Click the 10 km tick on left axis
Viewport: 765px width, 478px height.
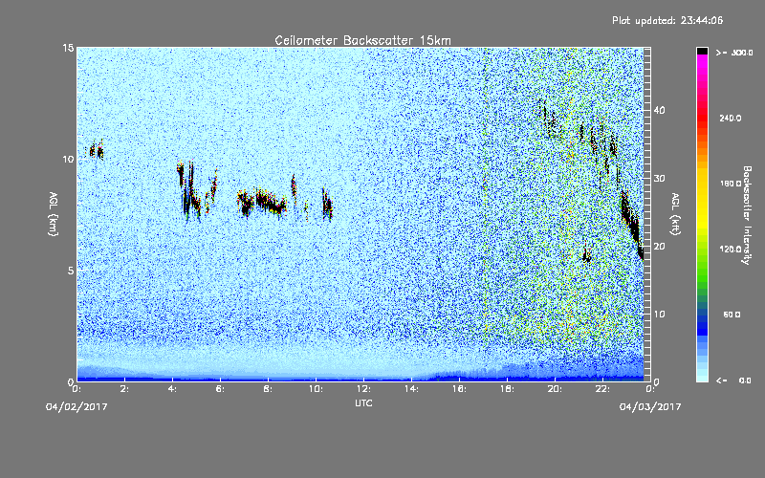(x=68, y=159)
